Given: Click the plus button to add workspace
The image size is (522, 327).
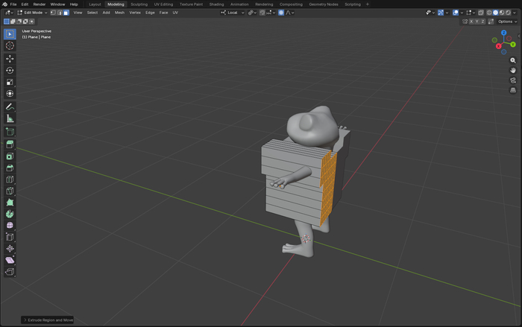Looking at the screenshot, I should pyautogui.click(x=368, y=4).
